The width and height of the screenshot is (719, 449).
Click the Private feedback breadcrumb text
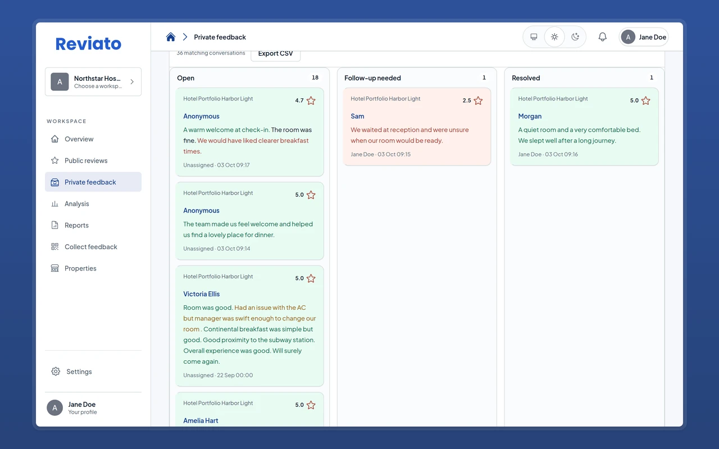220,37
